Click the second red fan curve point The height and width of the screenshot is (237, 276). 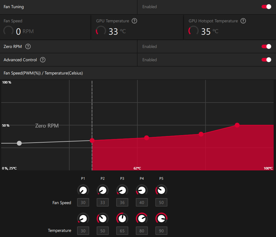pos(147,138)
